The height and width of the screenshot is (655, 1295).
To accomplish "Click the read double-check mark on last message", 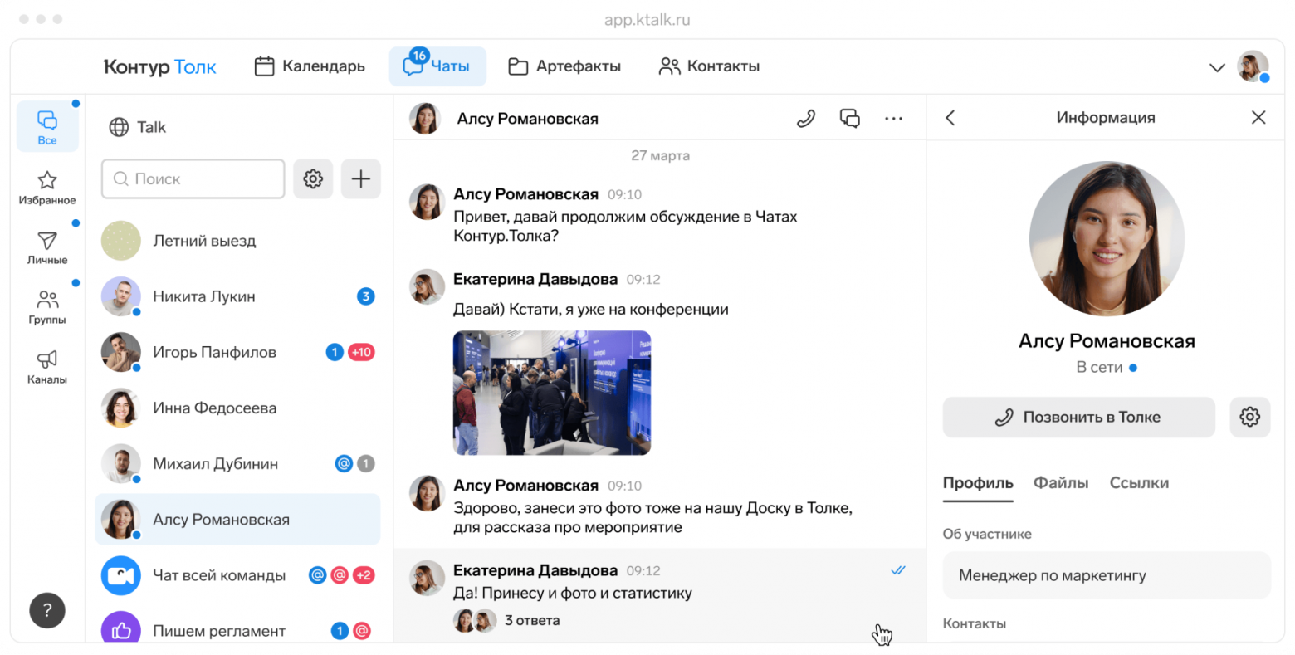I will (x=898, y=570).
